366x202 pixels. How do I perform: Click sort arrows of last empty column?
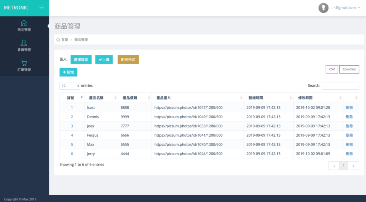356,98
